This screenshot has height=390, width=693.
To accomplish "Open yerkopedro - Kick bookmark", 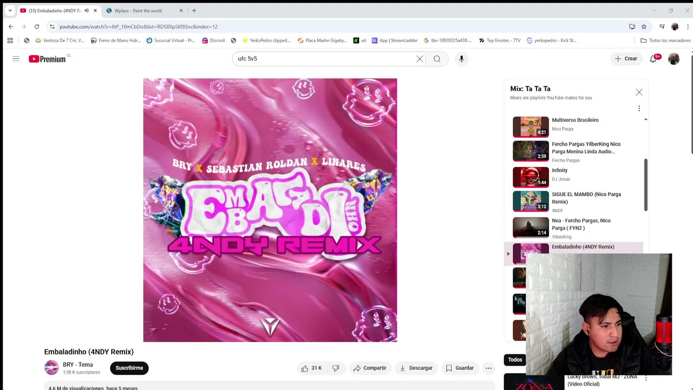I will [551, 40].
